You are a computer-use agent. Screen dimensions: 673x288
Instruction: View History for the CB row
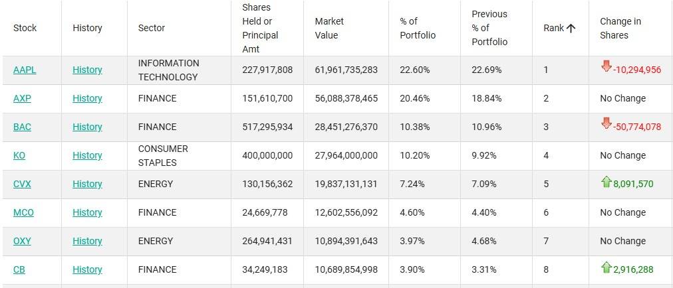[x=87, y=269]
